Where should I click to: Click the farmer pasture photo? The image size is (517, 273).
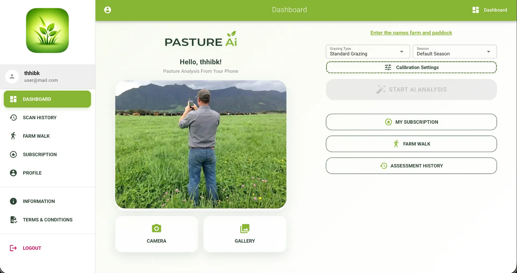click(201, 144)
